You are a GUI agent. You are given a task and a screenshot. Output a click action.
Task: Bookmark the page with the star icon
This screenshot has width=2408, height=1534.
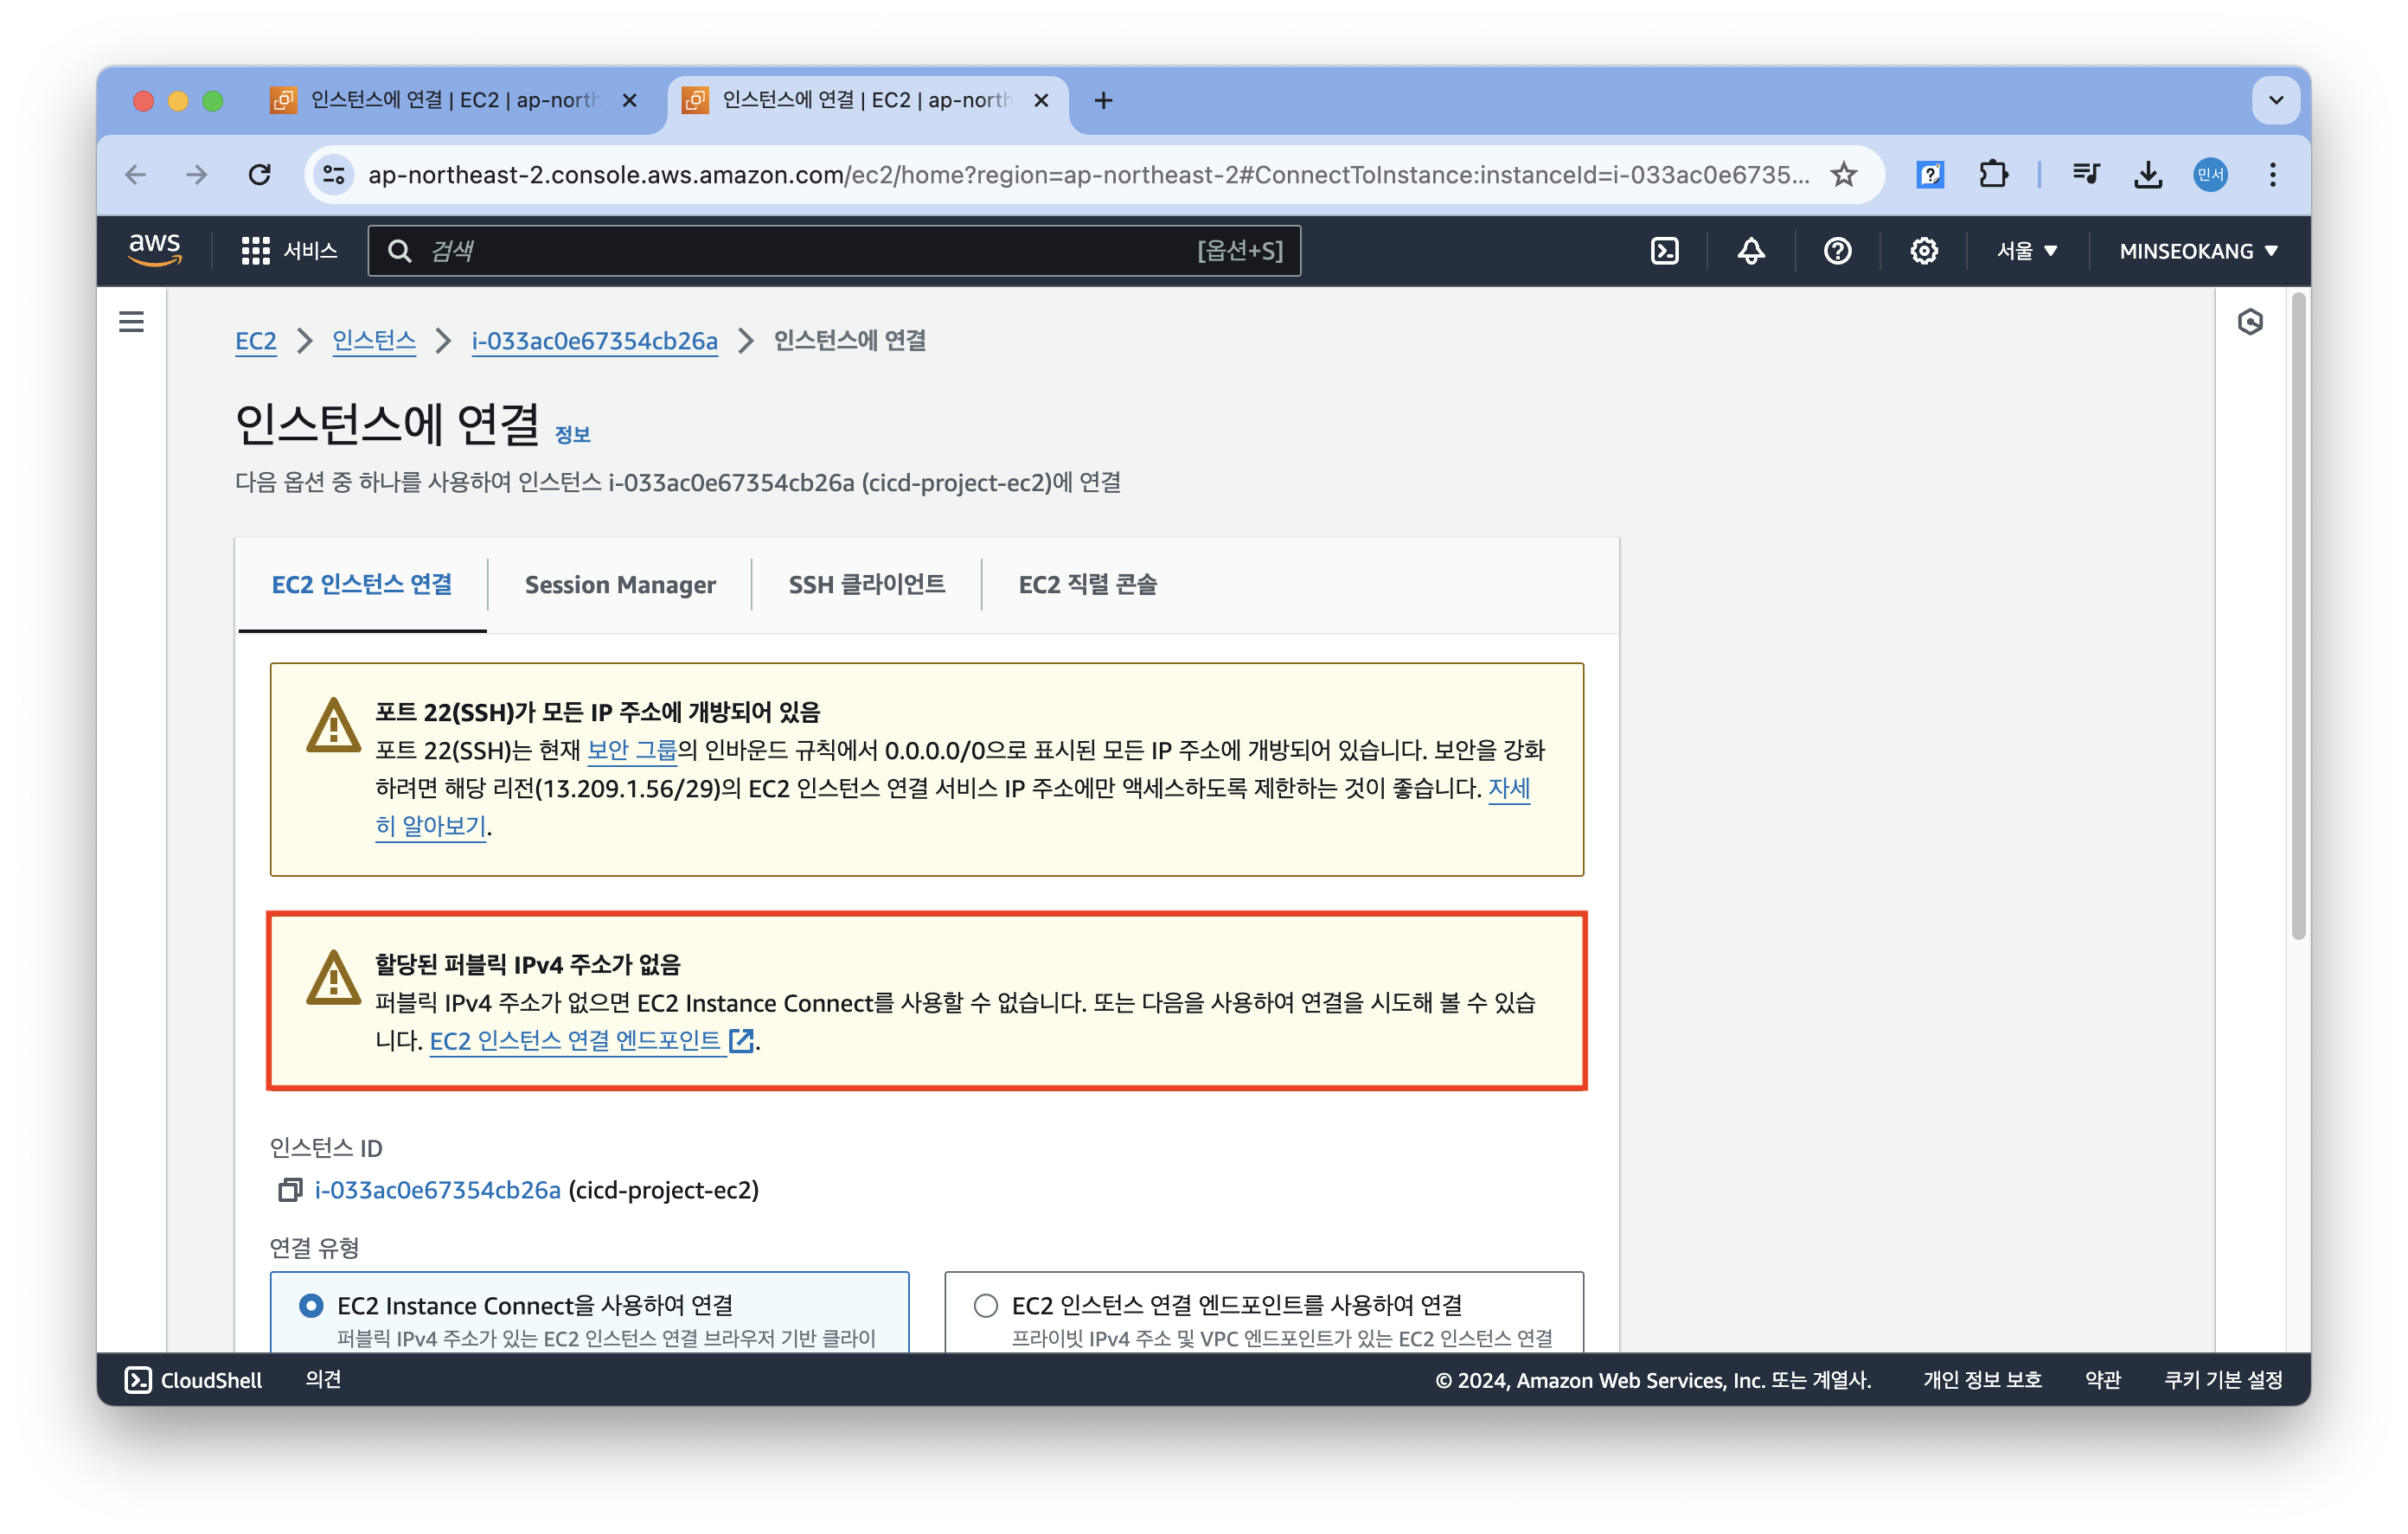click(x=1843, y=175)
